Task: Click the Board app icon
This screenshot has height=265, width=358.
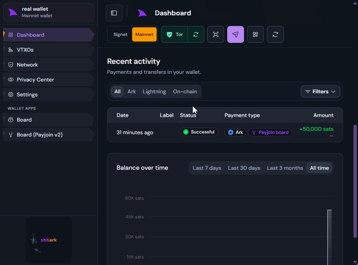Action: [11, 120]
